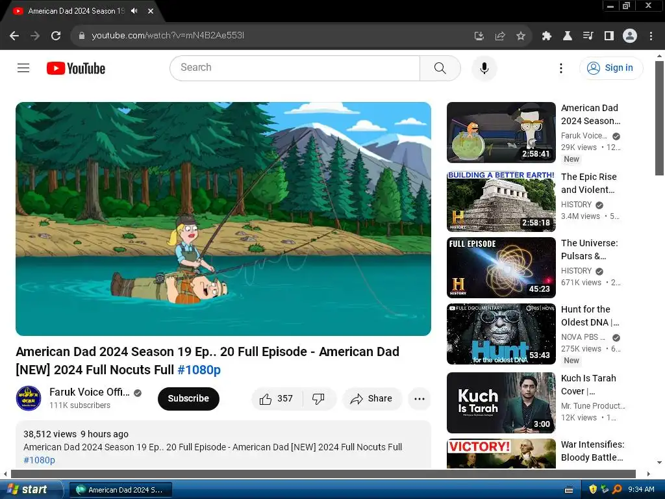This screenshot has height=499, width=665.
Task: Click title 'War Intensifies: Bloody Battle'
Action: pyautogui.click(x=592, y=451)
